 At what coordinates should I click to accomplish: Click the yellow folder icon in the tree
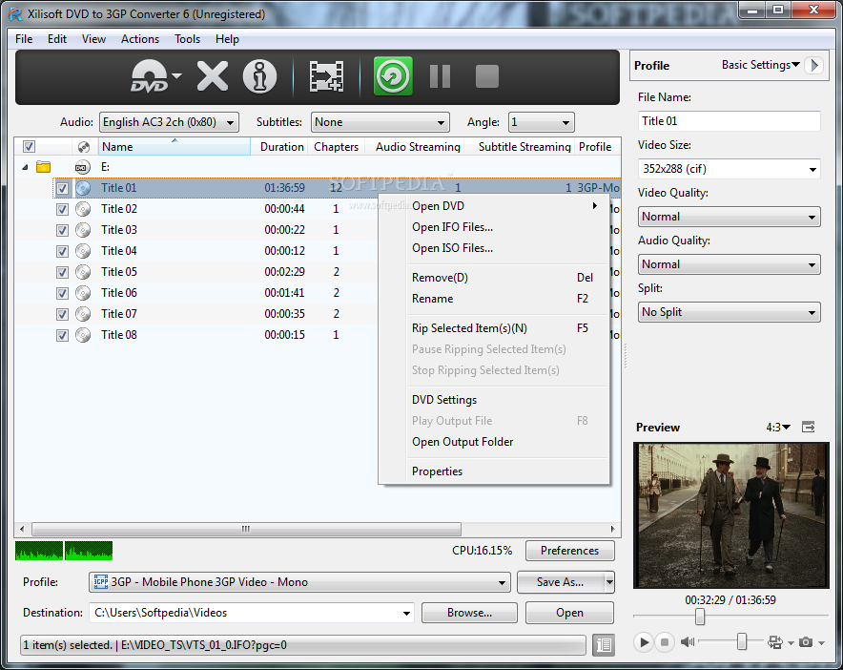pyautogui.click(x=43, y=167)
